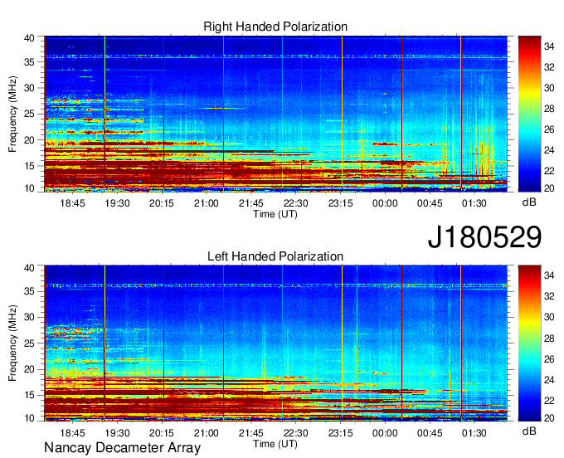
Task: Click the 20 MHz tick on the bottom plot
Action: tap(29, 369)
